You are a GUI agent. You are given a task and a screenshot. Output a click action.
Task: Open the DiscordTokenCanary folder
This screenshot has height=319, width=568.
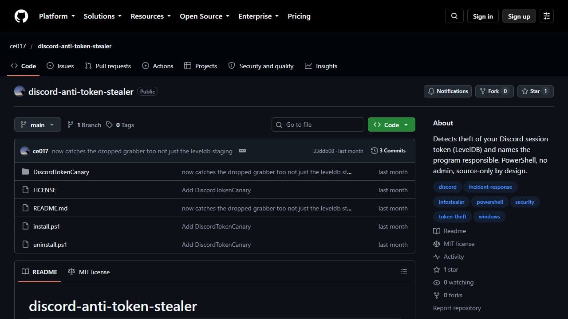[x=61, y=172]
